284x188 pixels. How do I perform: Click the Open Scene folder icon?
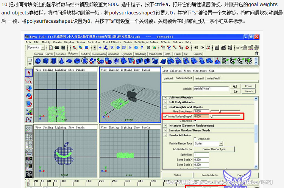tap(57, 48)
